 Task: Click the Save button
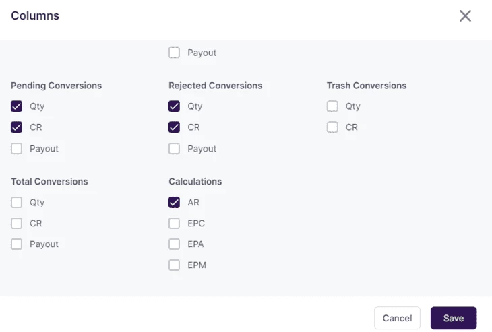[x=454, y=318]
